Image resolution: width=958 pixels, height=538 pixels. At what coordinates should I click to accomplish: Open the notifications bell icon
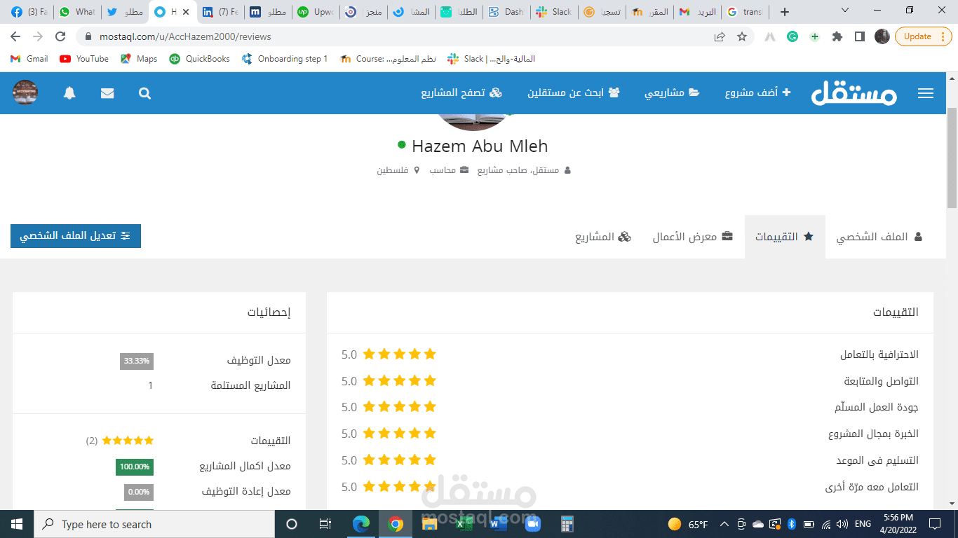(x=69, y=93)
